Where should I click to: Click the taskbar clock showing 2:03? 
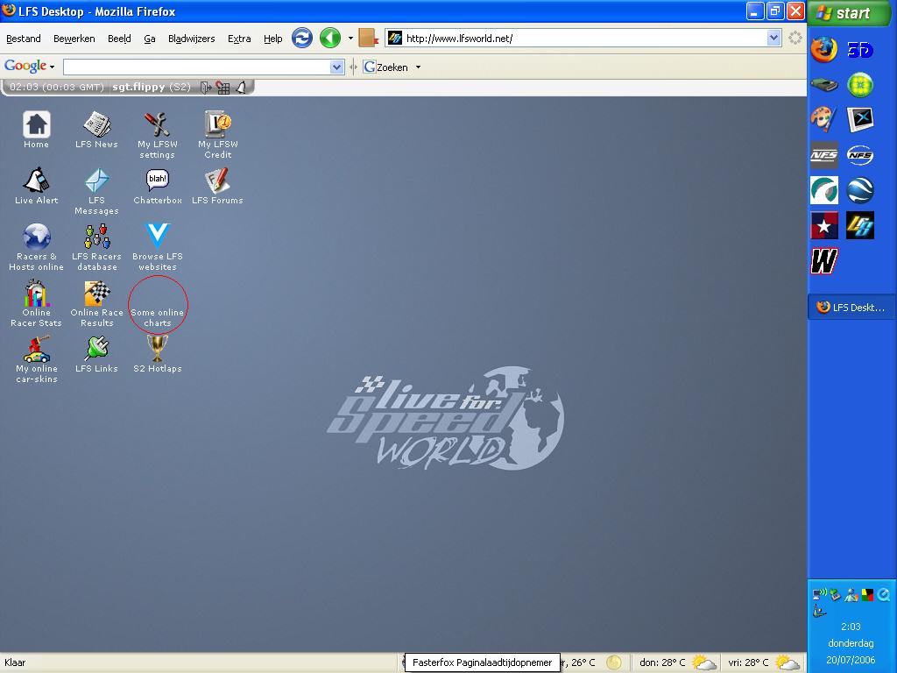851,626
